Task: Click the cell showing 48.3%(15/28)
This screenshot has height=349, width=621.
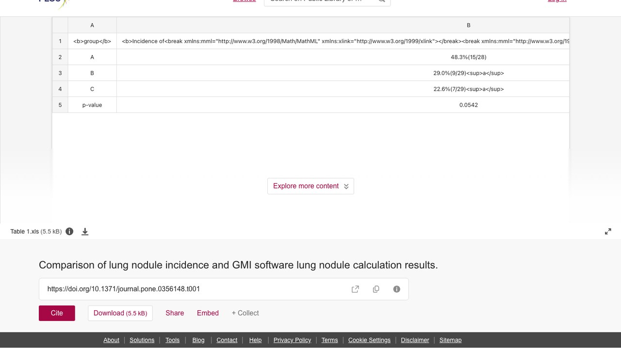Action: click(x=343, y=57)
